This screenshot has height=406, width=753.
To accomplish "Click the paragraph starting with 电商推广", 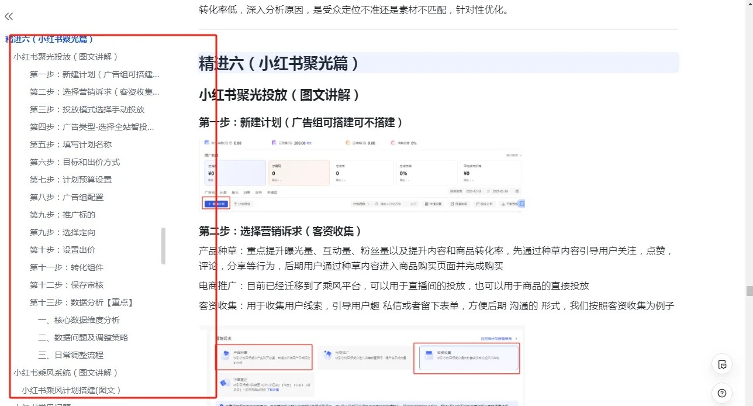I will click(394, 286).
